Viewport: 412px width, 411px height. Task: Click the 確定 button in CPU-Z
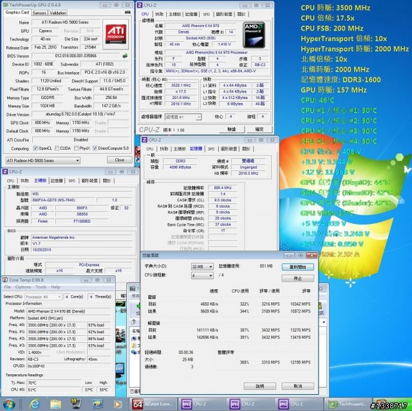tap(259, 129)
